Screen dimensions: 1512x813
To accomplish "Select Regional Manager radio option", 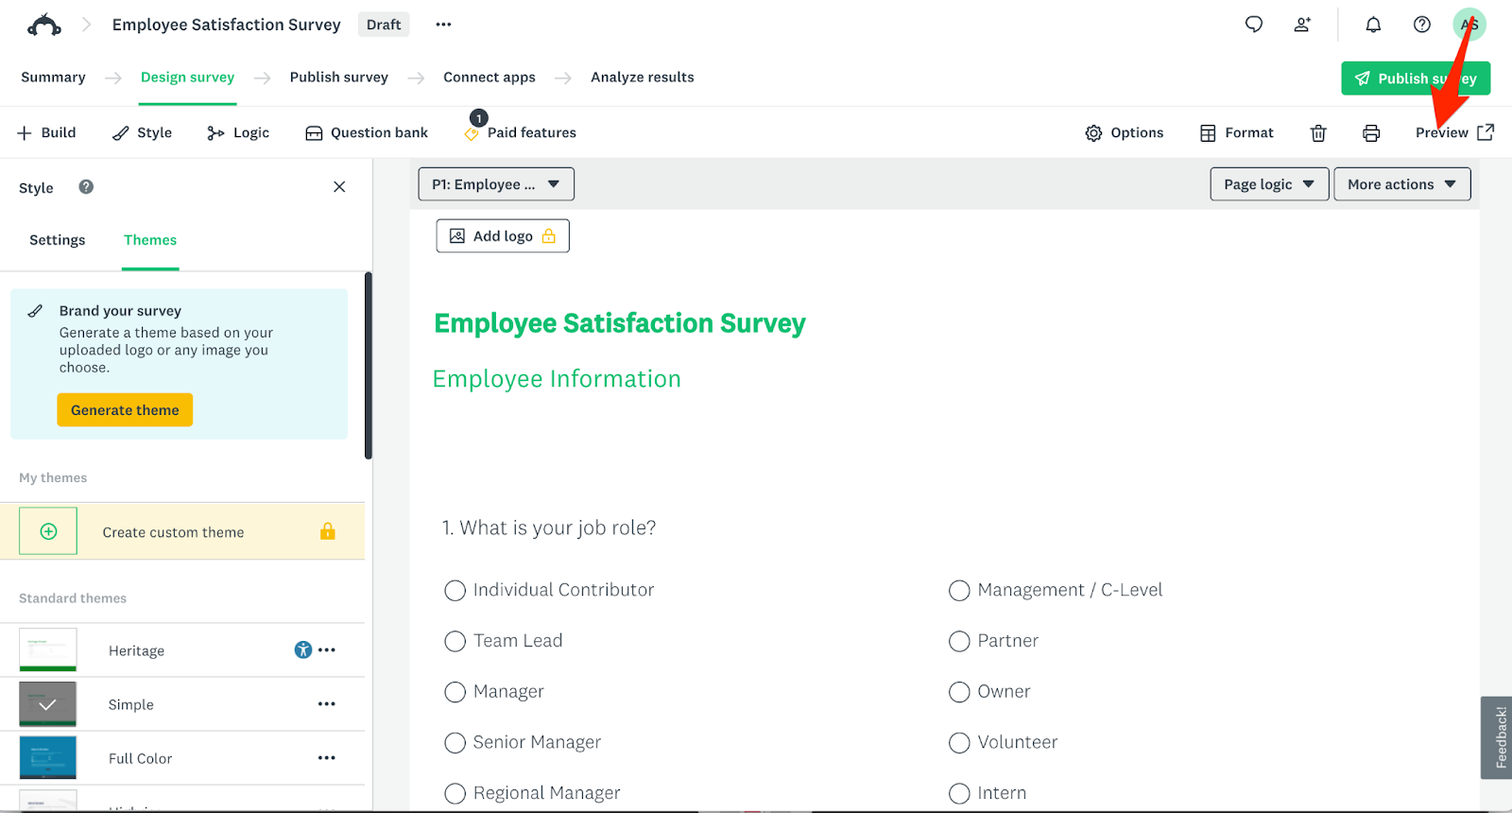I will coord(455,794).
